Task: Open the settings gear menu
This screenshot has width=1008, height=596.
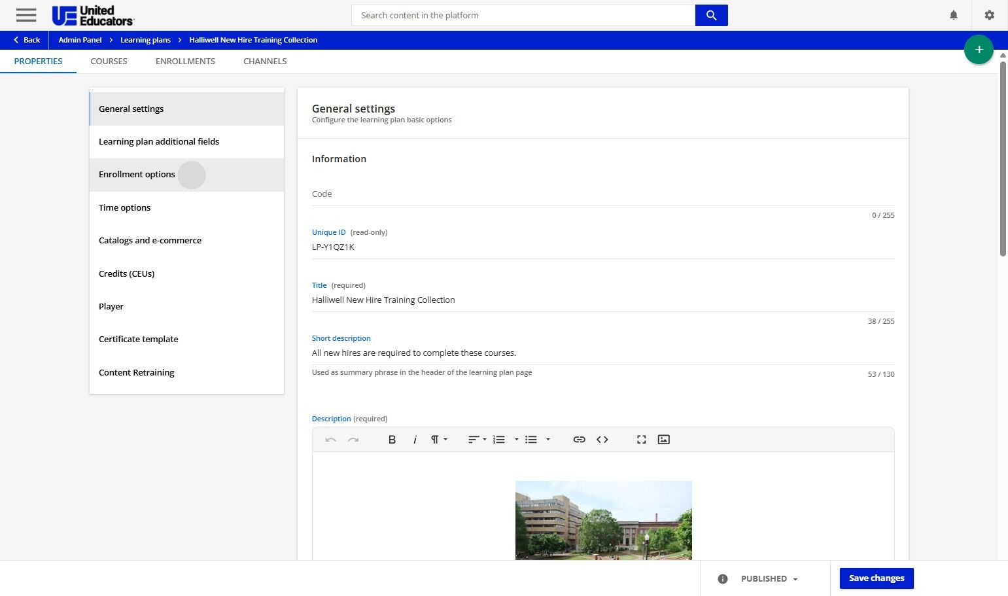Action: tap(989, 15)
